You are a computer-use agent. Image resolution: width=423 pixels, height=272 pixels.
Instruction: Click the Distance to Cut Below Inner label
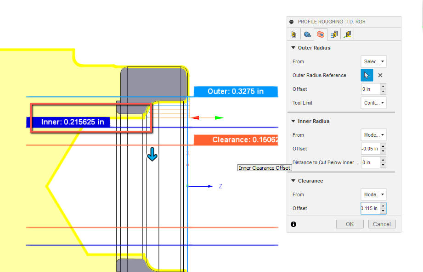(x=325, y=162)
